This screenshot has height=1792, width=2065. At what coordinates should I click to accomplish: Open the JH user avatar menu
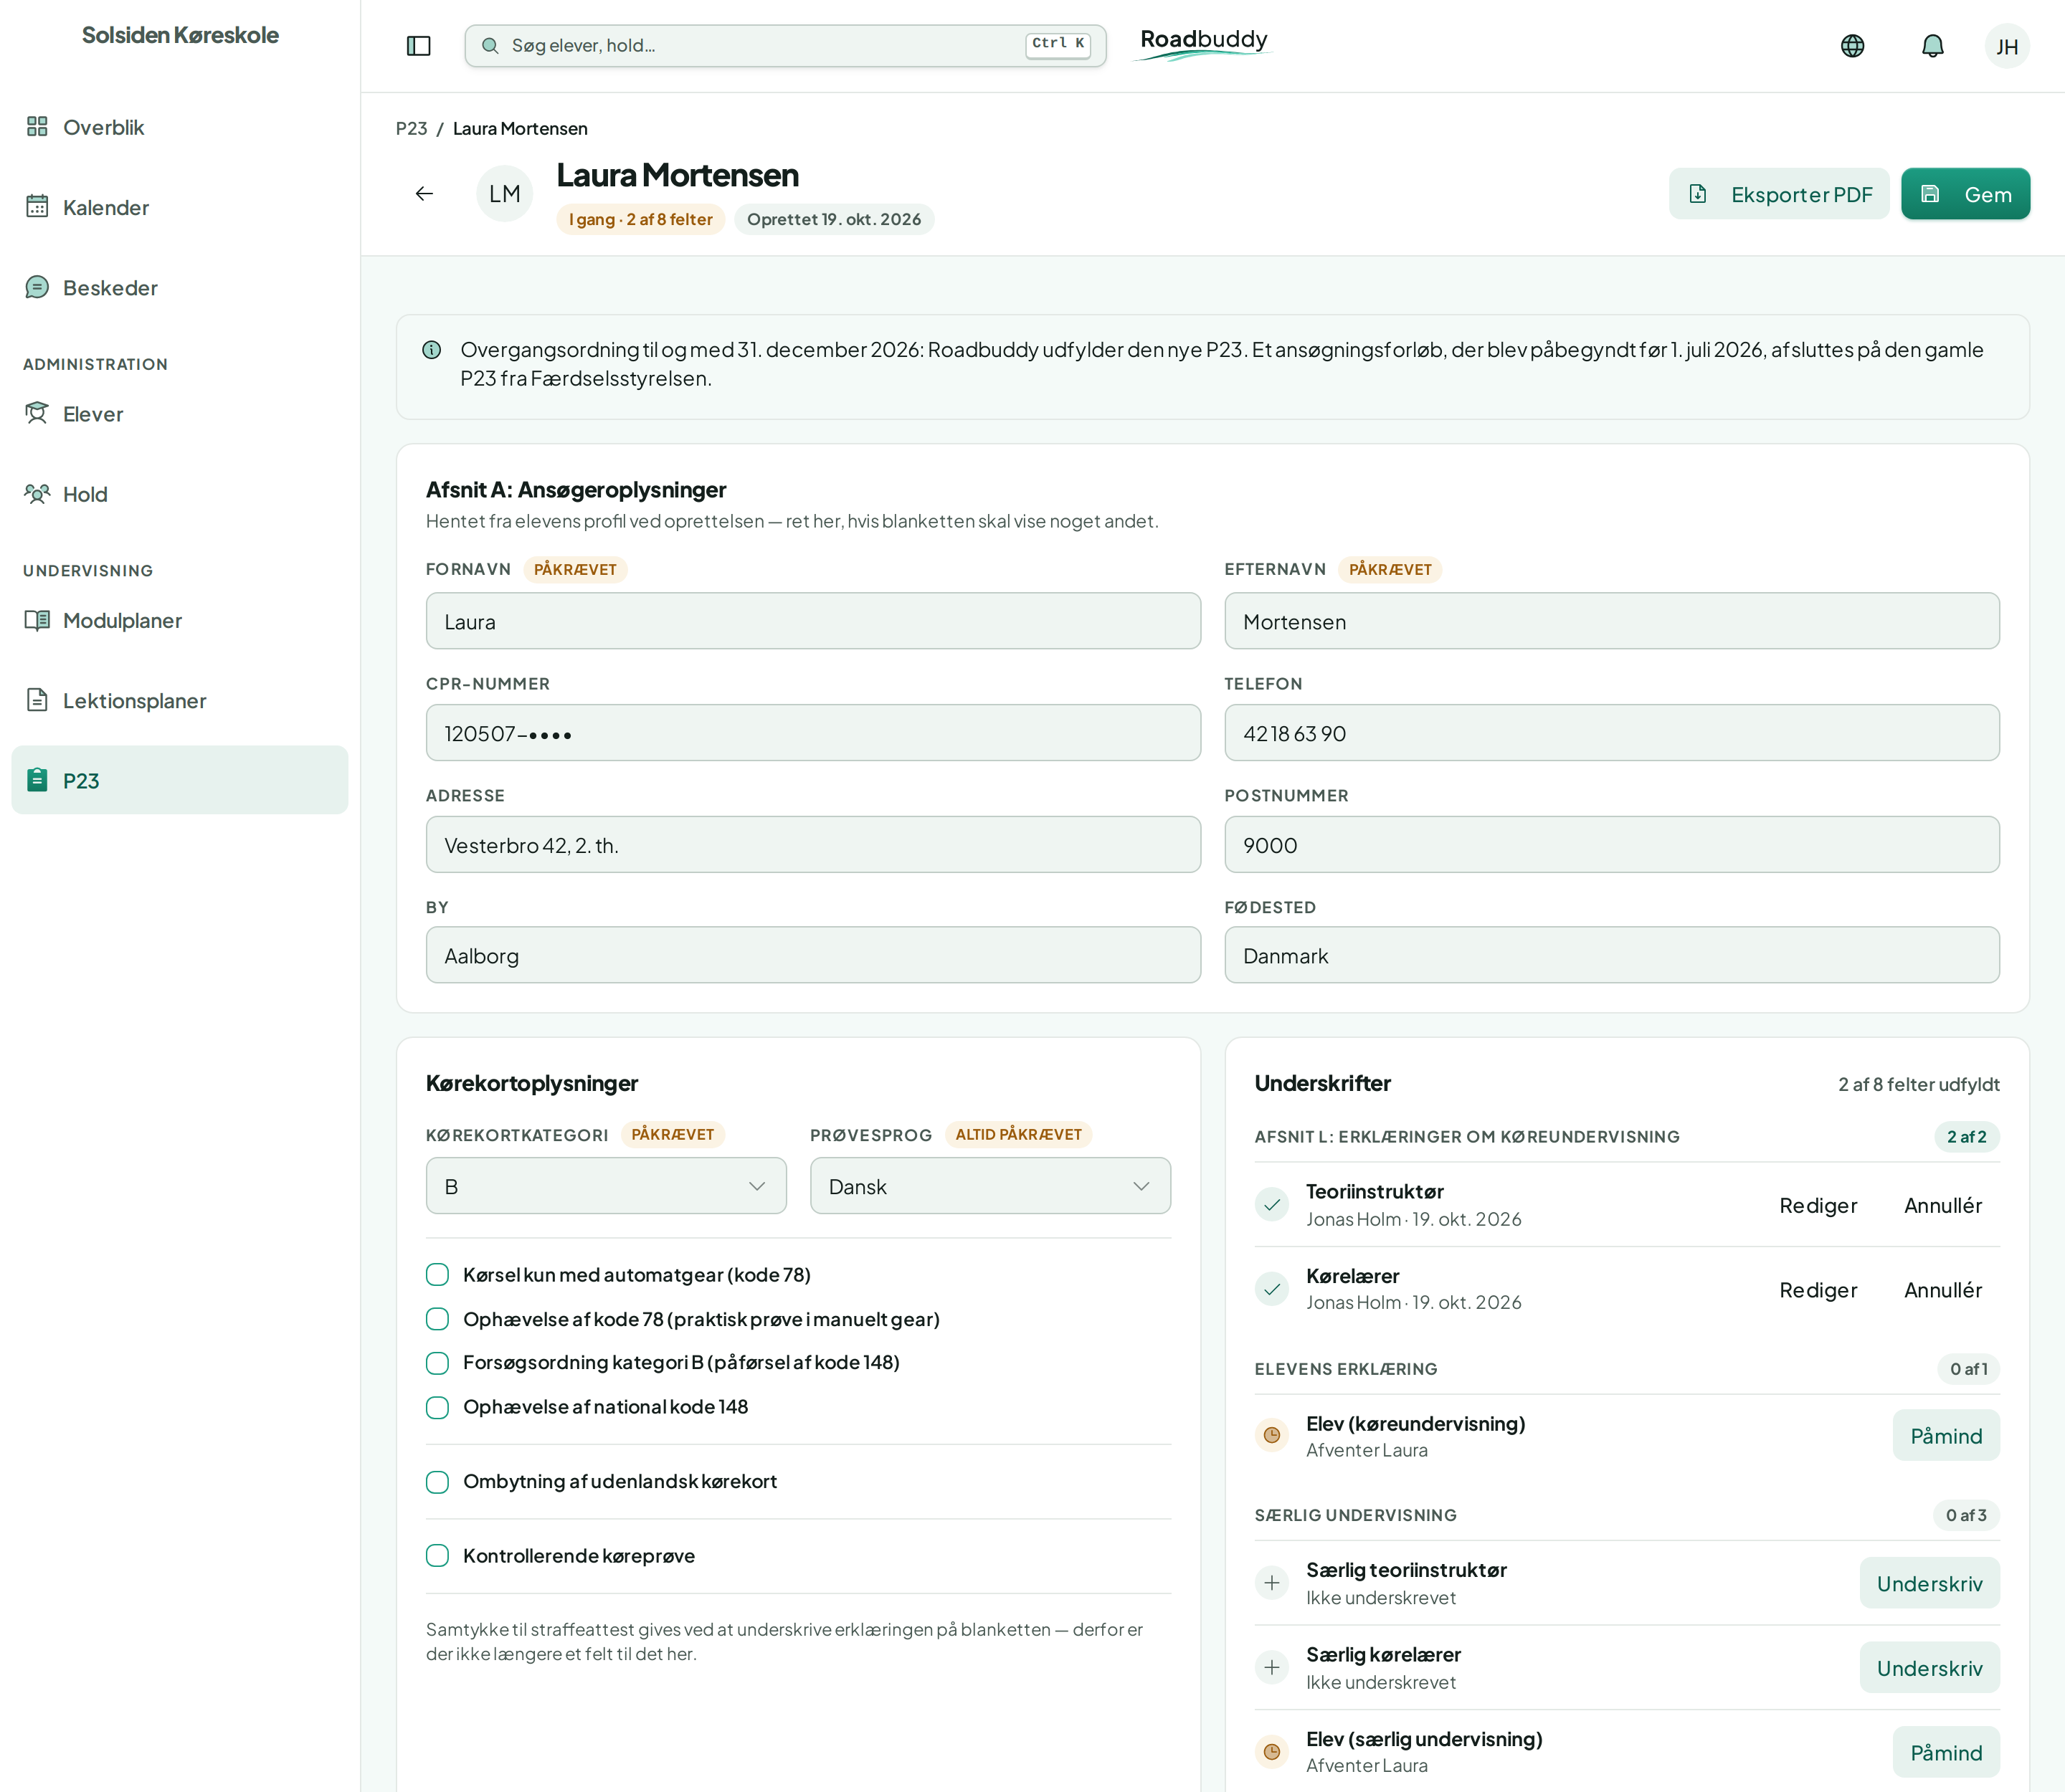click(2006, 46)
